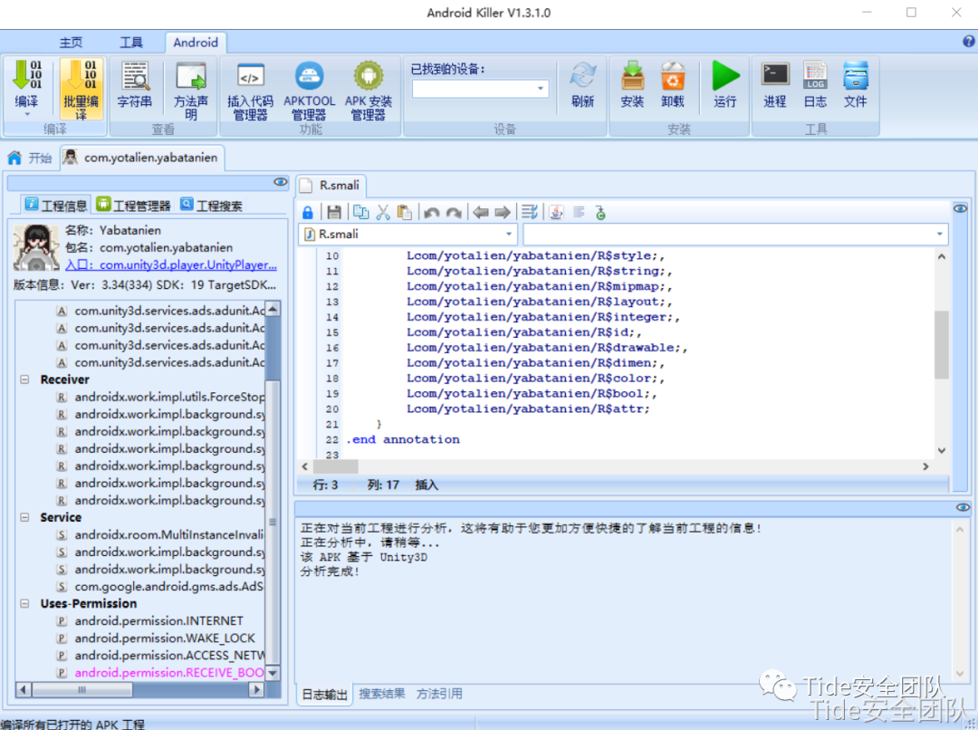Viewport: 978px width, 730px height.
Task: Click the word wrap lines icon
Action: tap(530, 212)
